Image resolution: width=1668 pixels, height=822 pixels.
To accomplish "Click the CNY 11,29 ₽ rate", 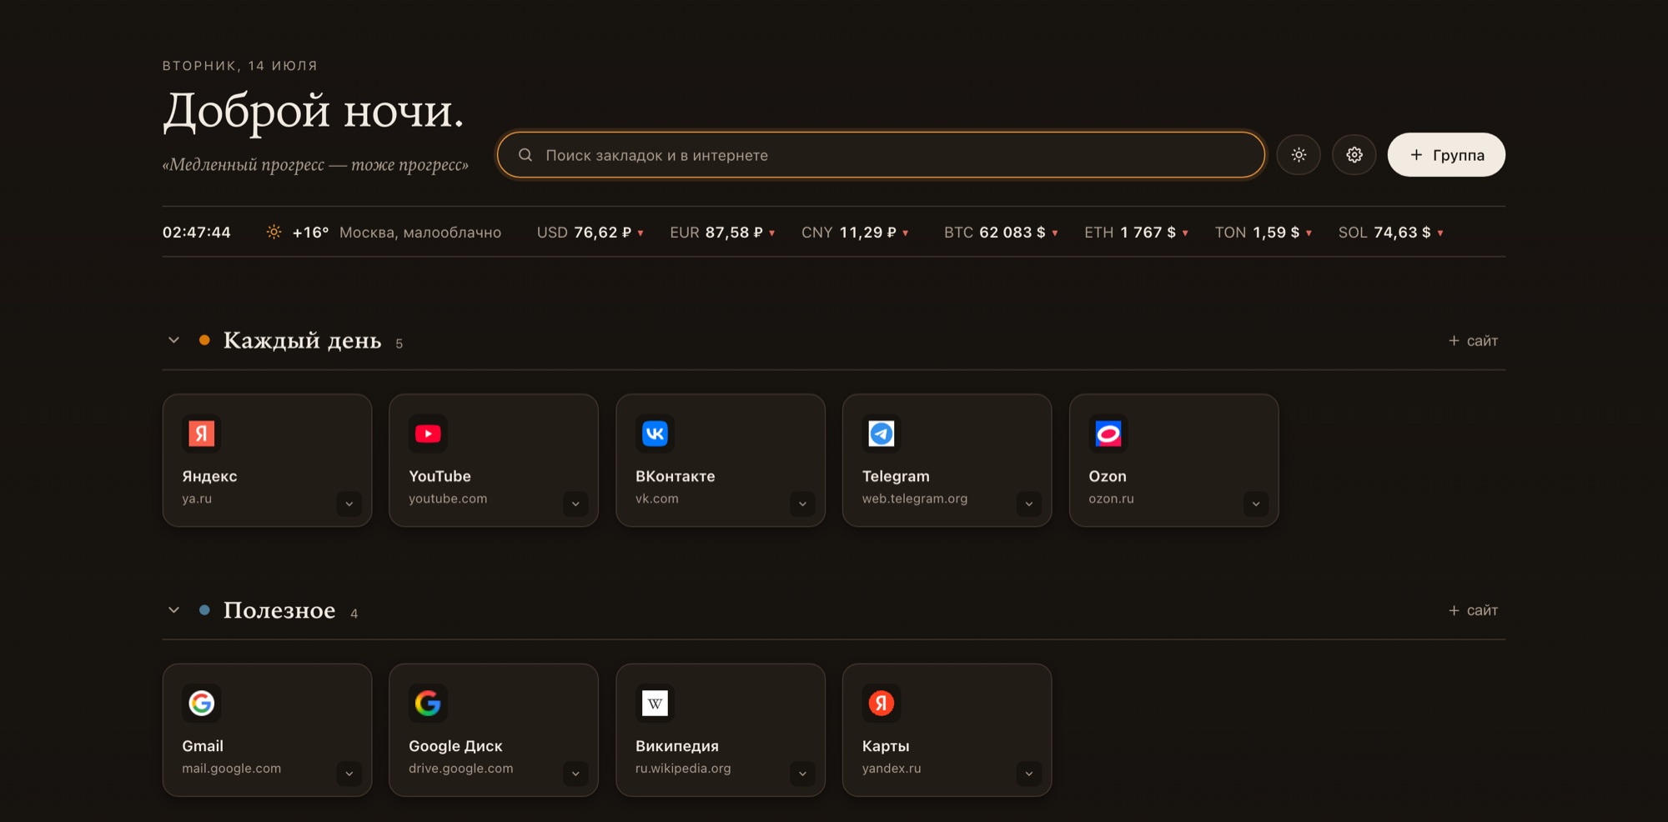I will [855, 233].
